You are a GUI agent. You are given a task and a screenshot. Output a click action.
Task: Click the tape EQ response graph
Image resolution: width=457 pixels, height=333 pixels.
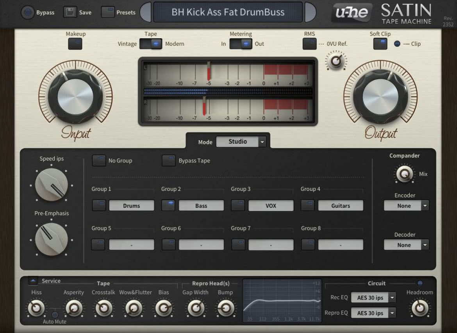click(x=282, y=300)
